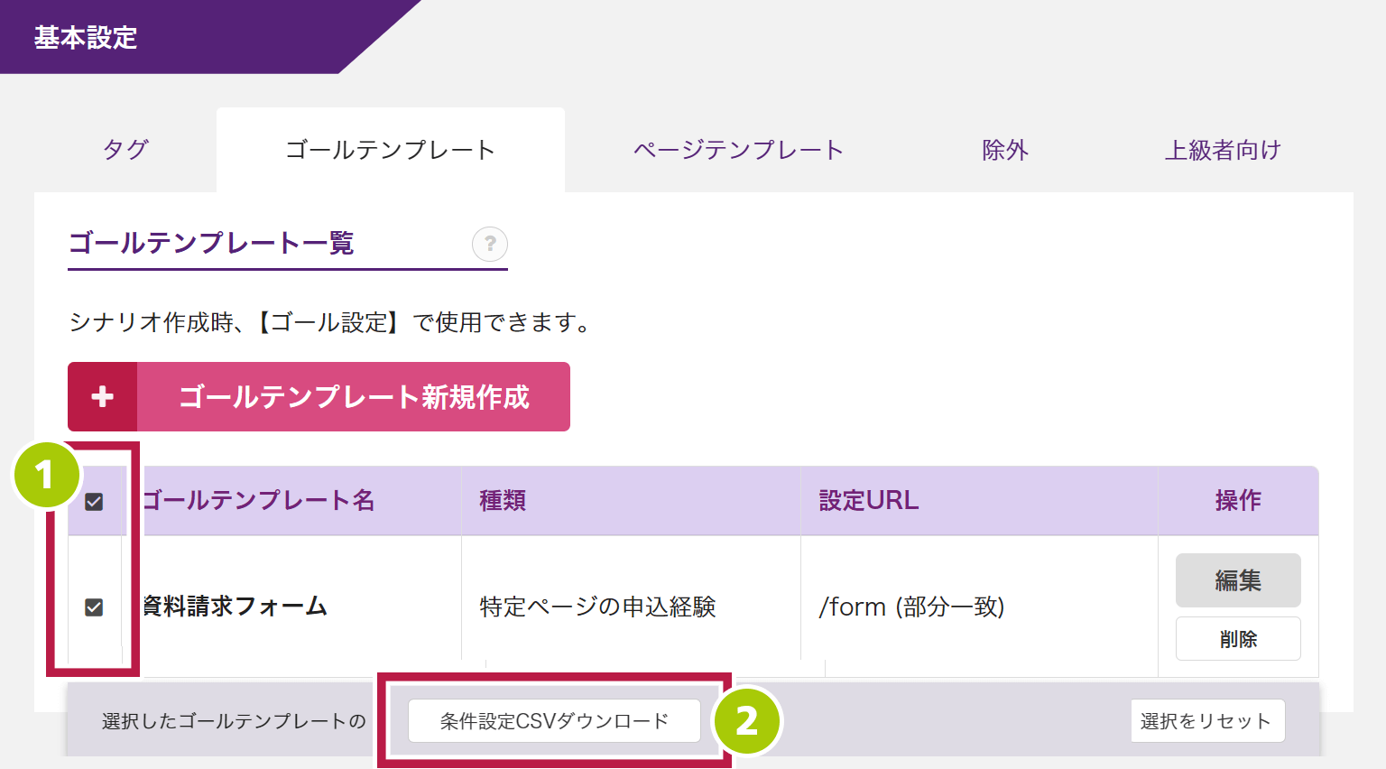Screen dimensions: 1386x769
Task: Click the help question mark icon
Action: (490, 244)
